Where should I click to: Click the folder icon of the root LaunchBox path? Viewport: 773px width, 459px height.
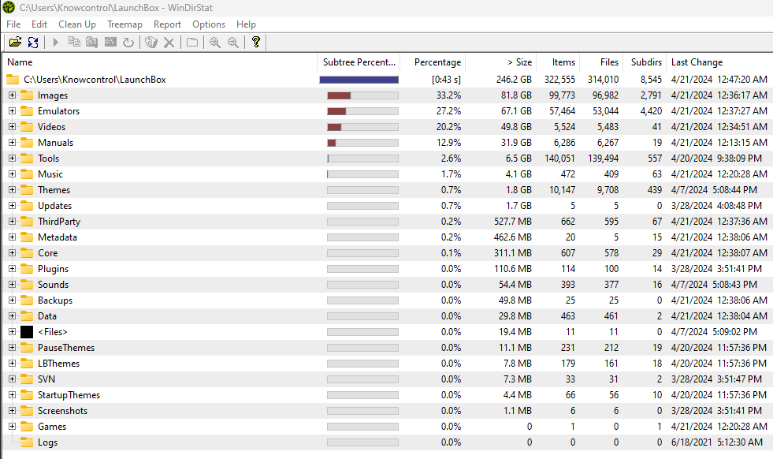(x=13, y=80)
